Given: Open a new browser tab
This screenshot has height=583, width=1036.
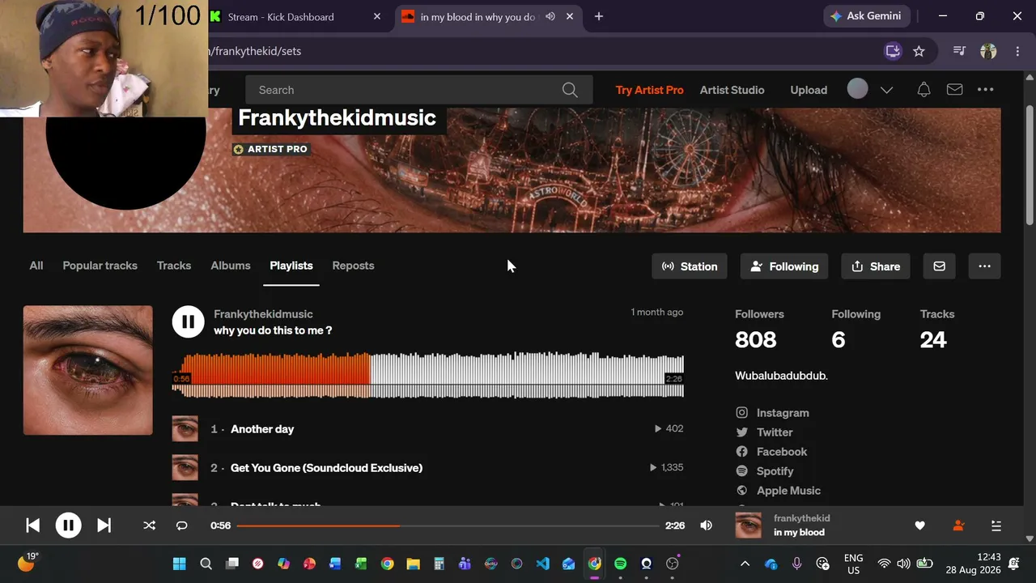Looking at the screenshot, I should 599,16.
